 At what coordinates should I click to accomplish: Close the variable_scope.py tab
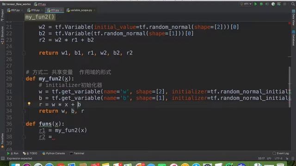coord(94,10)
